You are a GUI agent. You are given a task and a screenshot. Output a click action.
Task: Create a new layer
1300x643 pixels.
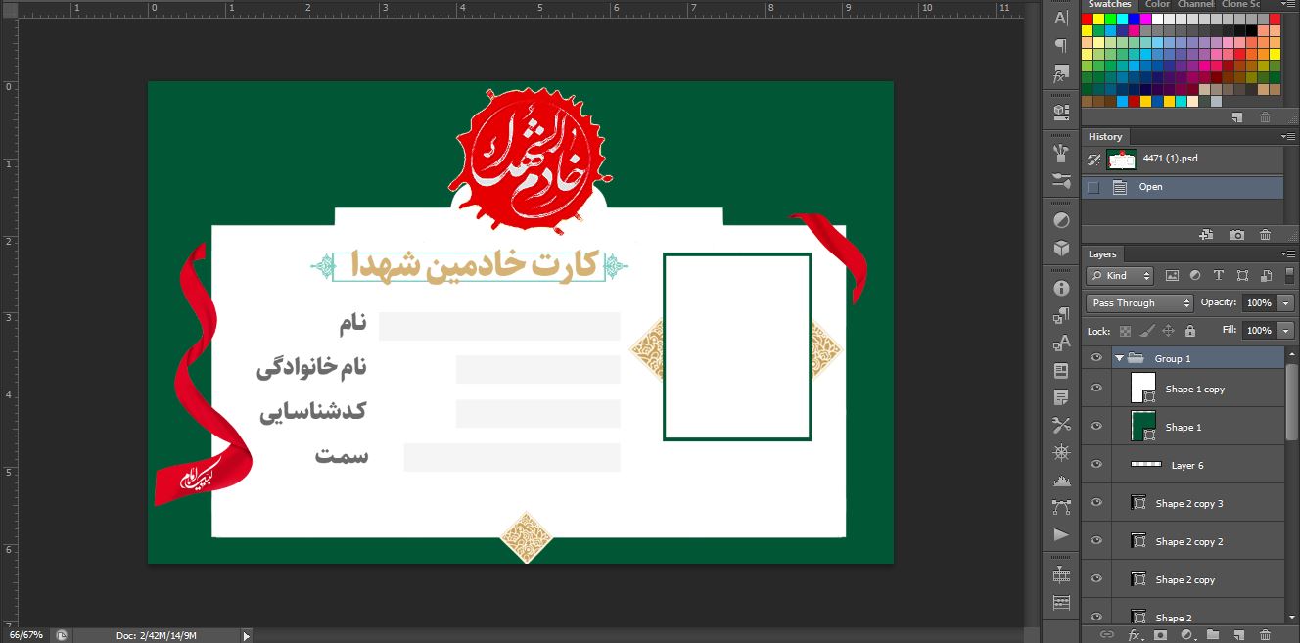pyautogui.click(x=1237, y=635)
